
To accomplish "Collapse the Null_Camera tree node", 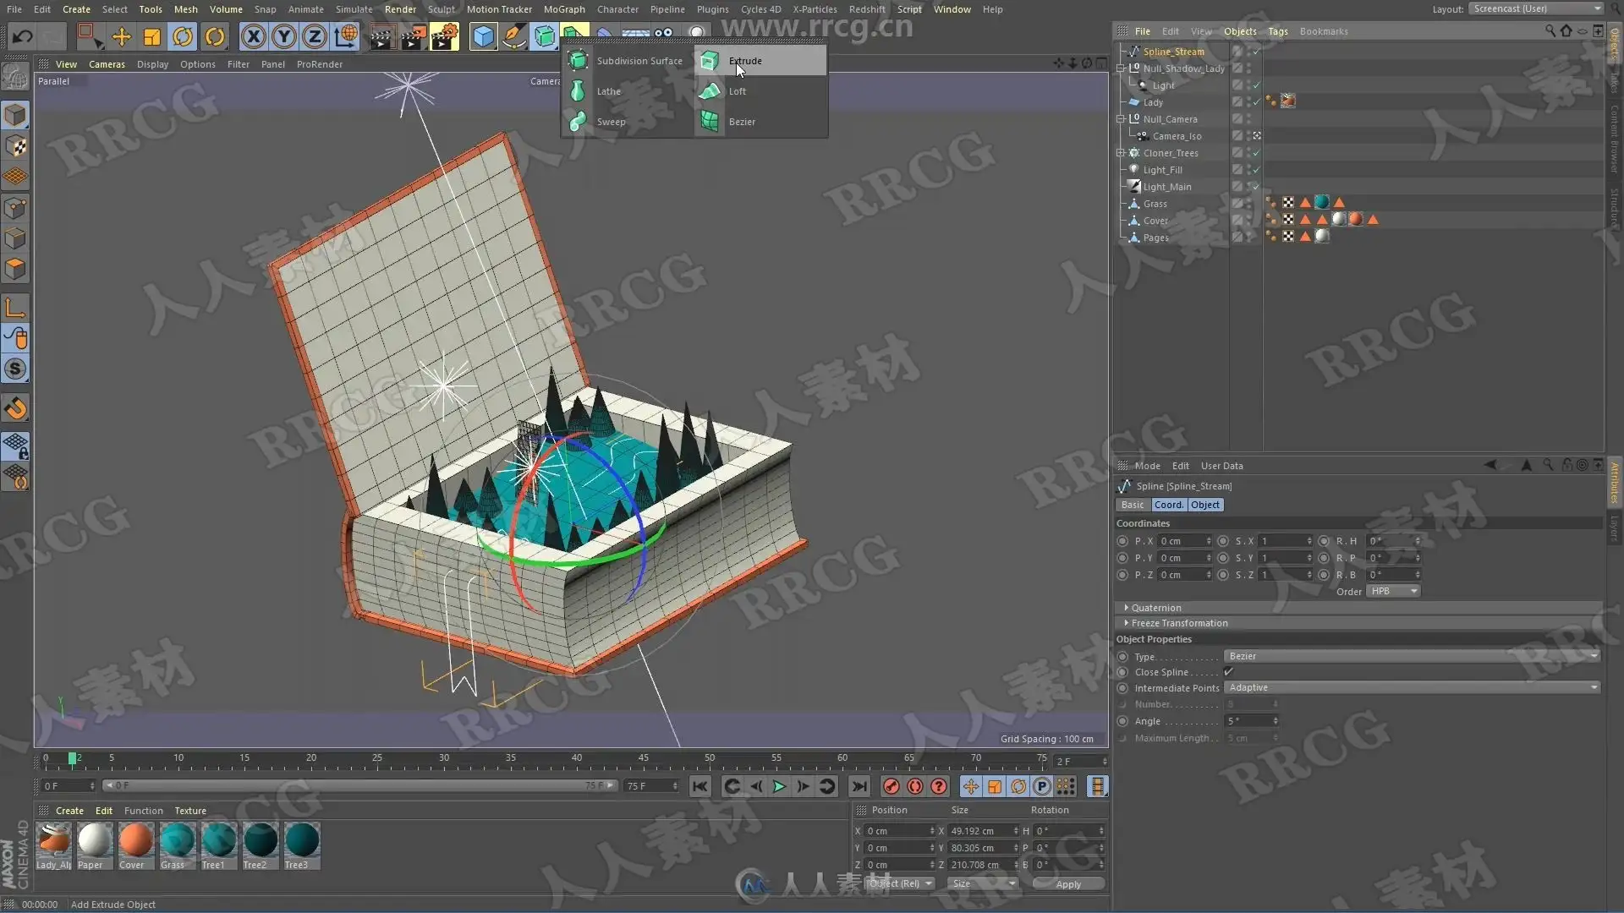I will pos(1121,119).
